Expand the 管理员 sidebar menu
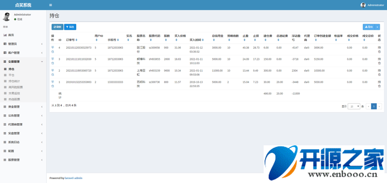387x183 pixels. pos(23,44)
